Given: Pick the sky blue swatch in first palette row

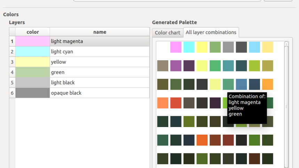Looking at the screenshot, I should coord(254,47).
